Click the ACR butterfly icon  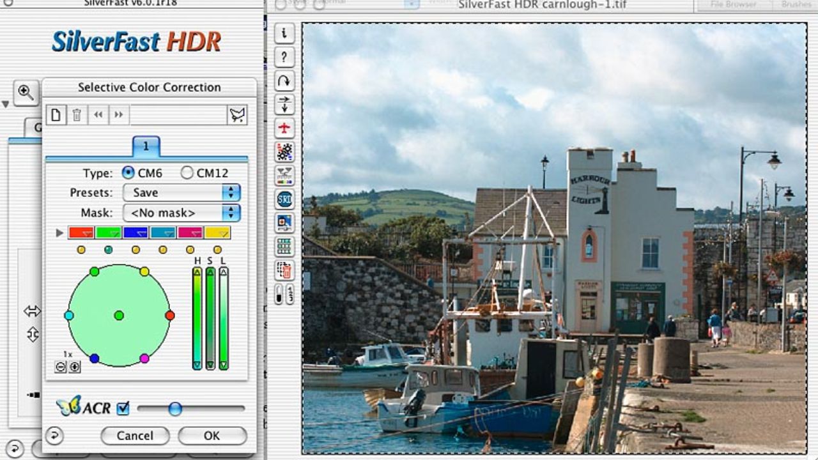pos(68,405)
